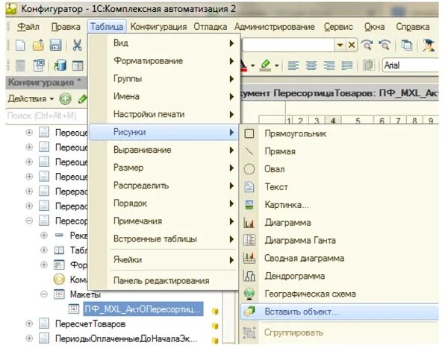Click the windows list icon in toolbar
448x354 pixels.
coord(407,45)
